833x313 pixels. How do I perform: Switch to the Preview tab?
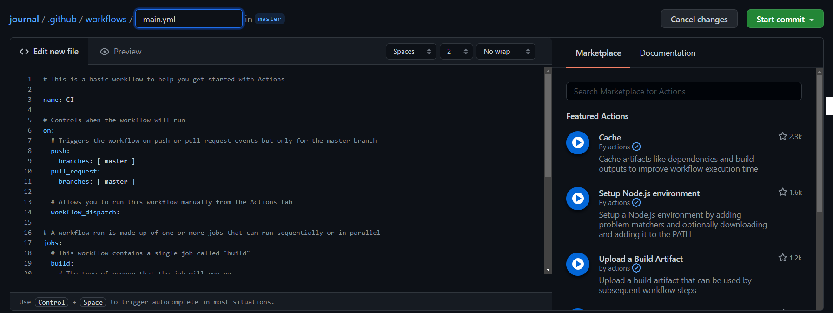click(x=121, y=52)
